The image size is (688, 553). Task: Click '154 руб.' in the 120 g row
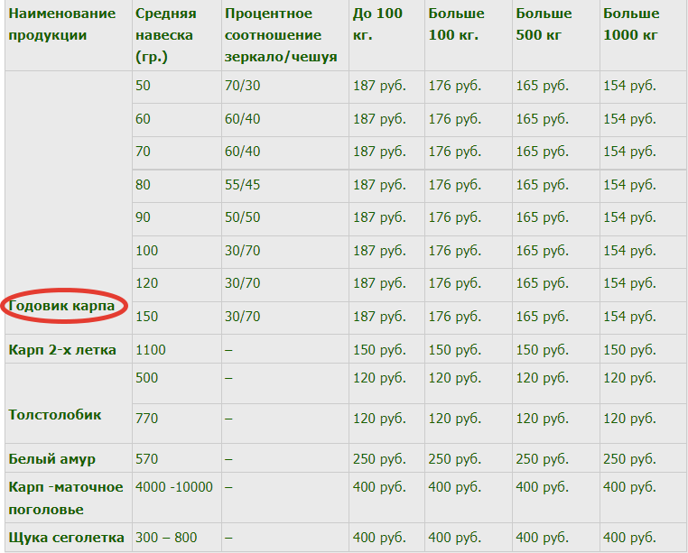[629, 283]
